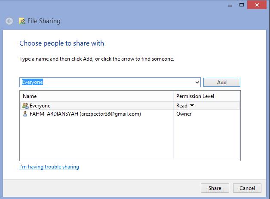
Task: Select the FAHMI ARDIANSYAH row
Action: pos(130,114)
